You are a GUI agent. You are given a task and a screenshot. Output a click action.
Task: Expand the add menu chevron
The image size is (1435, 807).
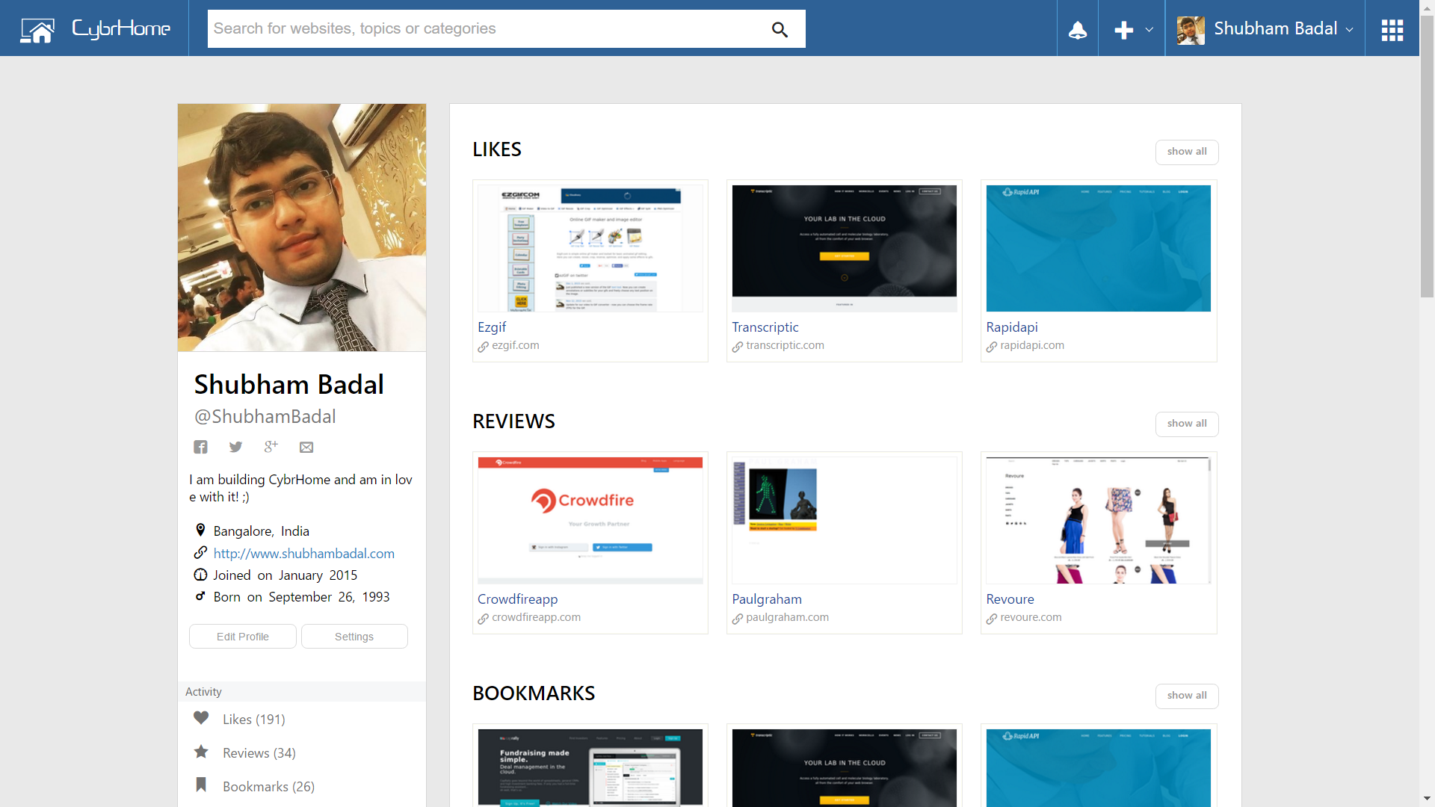(1149, 30)
